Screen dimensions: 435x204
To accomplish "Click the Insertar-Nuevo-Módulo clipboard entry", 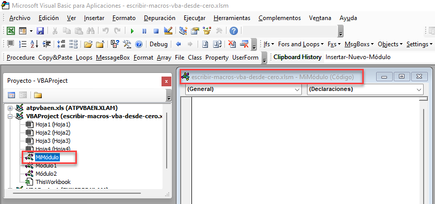I will point(358,57).
